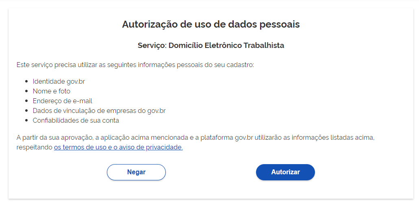Click the 'Este serviço precisa utilizar' intro sentence
The height and width of the screenshot is (208, 419).
click(x=135, y=65)
